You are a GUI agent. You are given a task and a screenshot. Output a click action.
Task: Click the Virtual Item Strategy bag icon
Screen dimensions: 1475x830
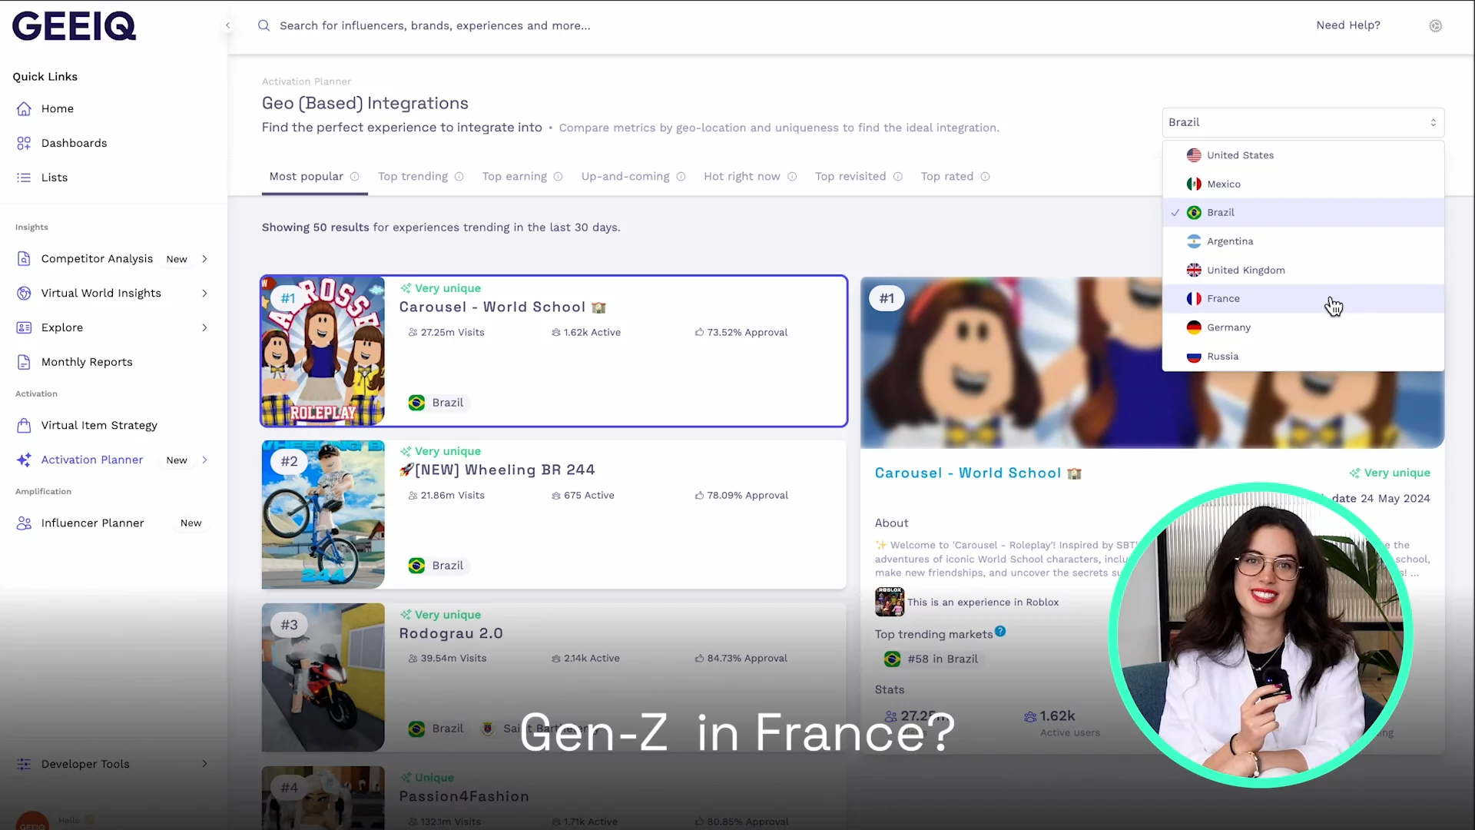(24, 425)
